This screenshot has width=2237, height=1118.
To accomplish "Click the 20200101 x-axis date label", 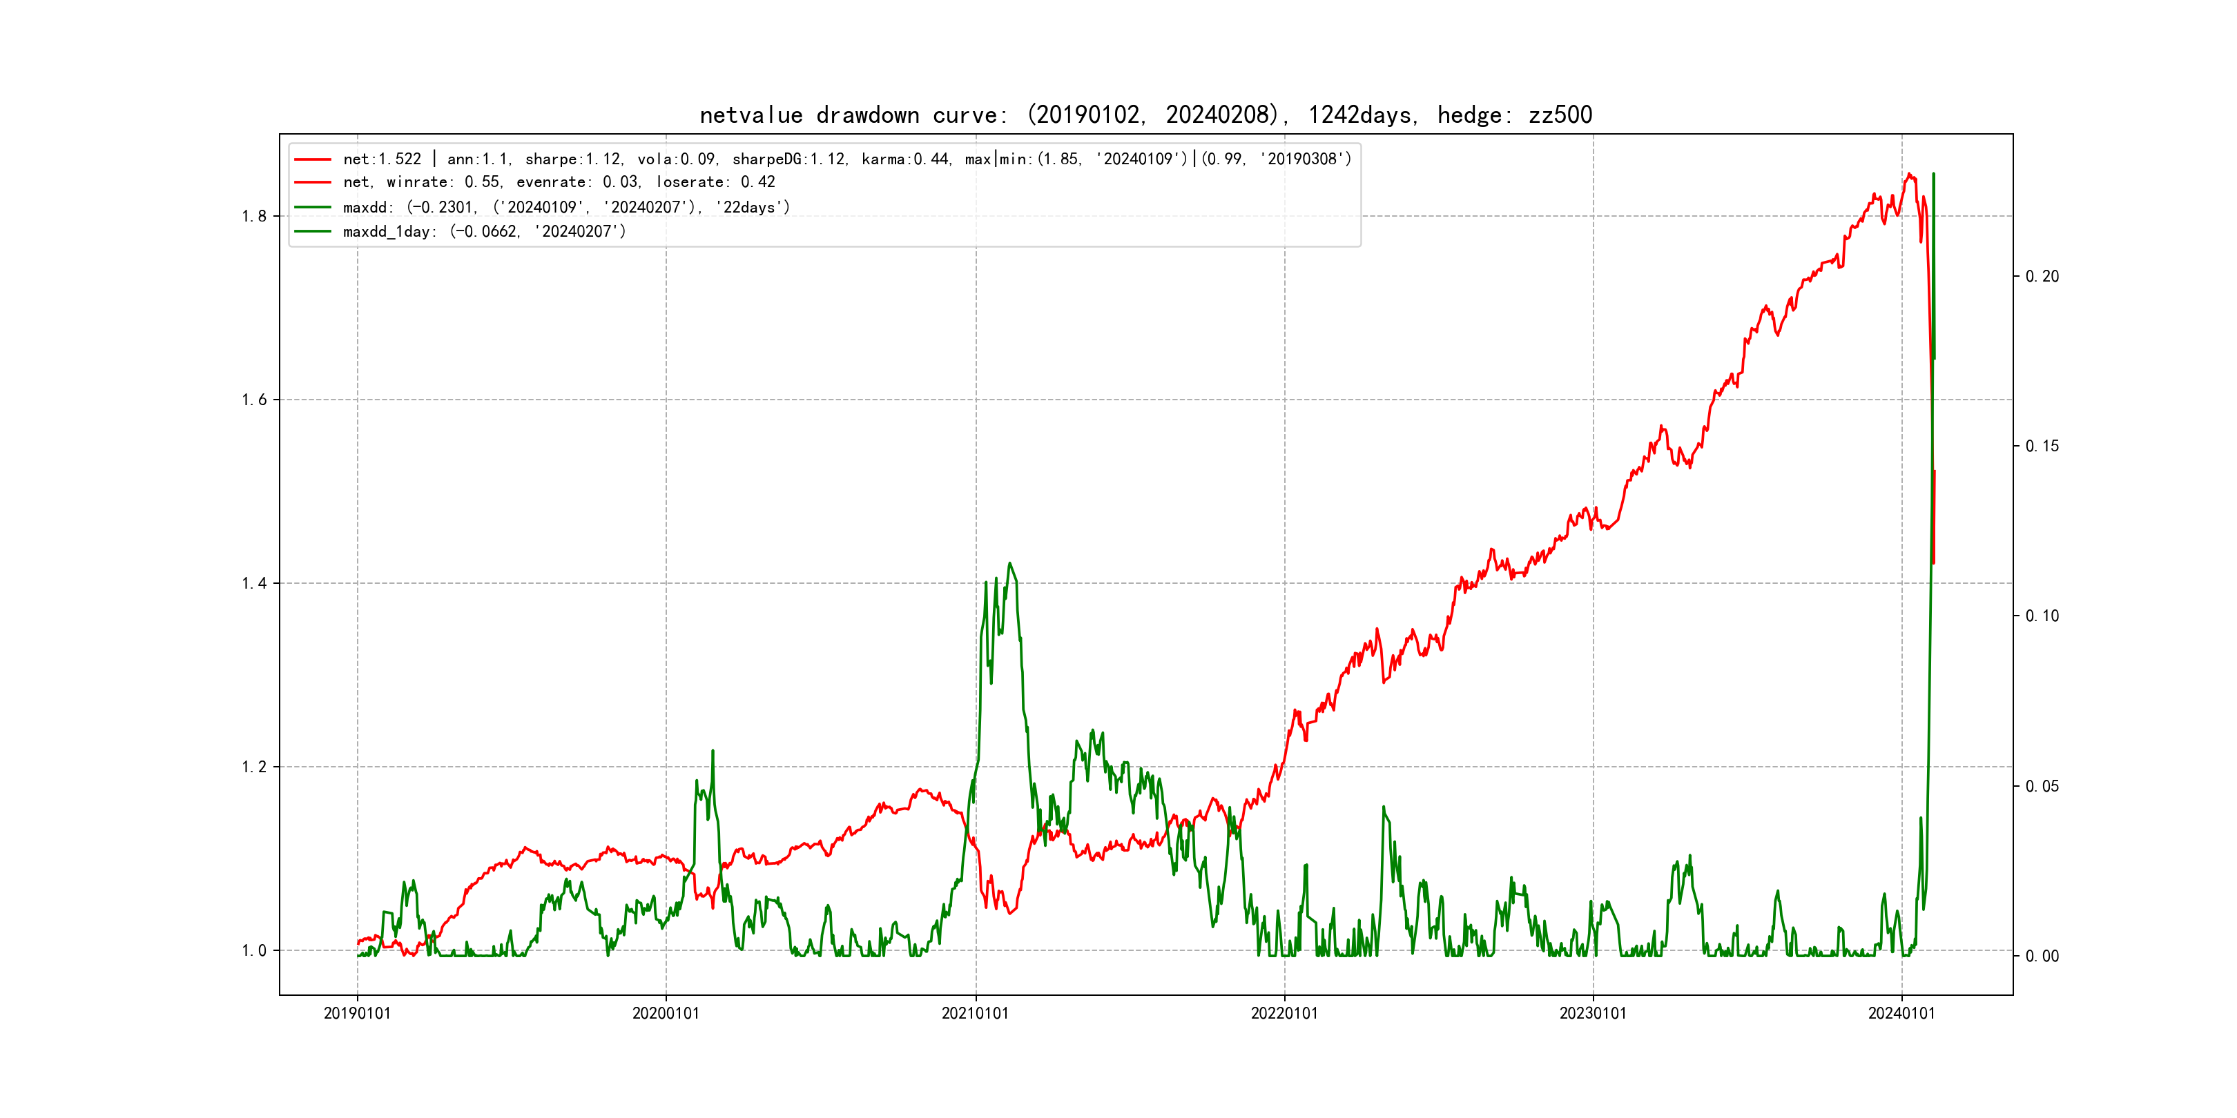I will coord(666,1014).
